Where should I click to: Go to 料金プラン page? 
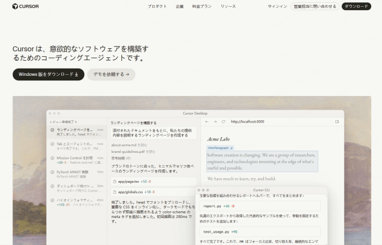tap(202, 6)
